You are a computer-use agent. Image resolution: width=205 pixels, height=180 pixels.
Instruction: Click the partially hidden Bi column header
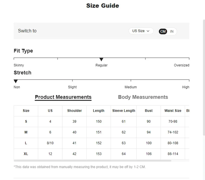pyautogui.click(x=187, y=111)
